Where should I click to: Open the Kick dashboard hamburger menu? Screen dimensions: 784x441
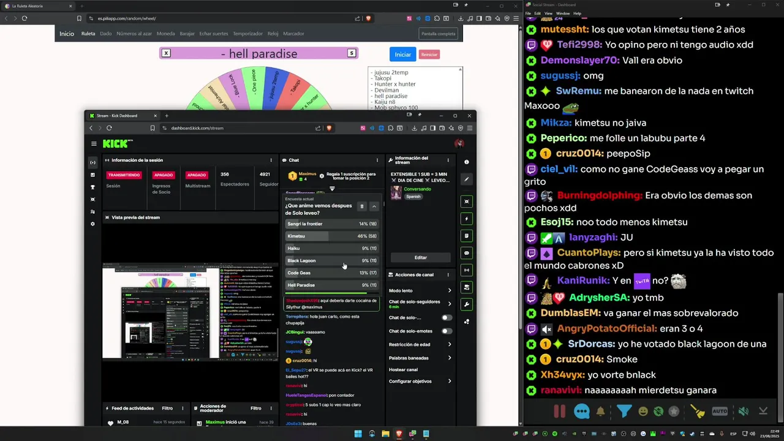click(x=94, y=144)
